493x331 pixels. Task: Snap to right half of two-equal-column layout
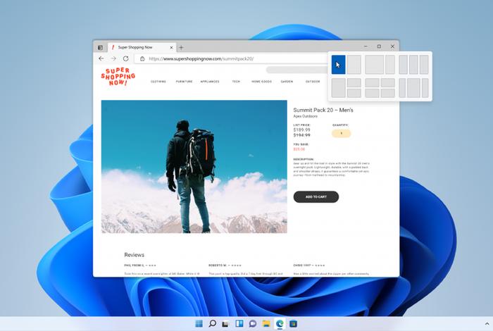pyautogui.click(x=354, y=65)
